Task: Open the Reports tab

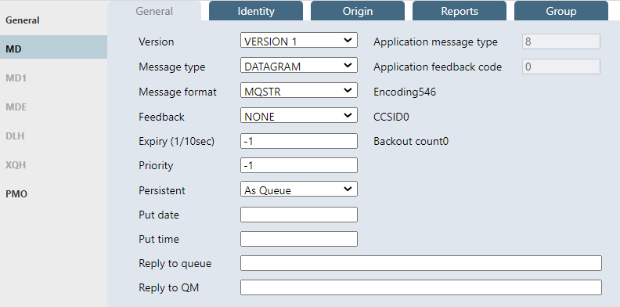Action: click(x=460, y=11)
